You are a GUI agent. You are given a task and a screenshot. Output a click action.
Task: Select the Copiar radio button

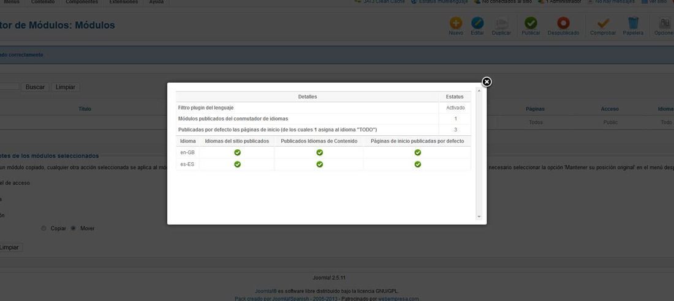click(x=44, y=228)
